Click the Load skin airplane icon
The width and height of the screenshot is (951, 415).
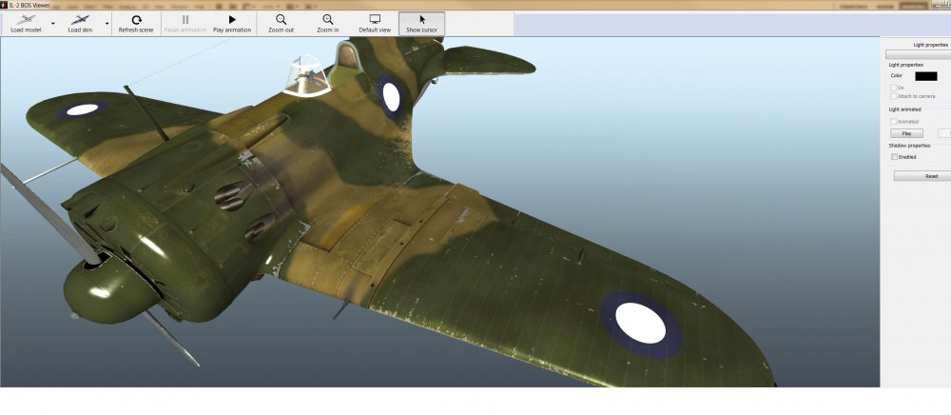81,19
